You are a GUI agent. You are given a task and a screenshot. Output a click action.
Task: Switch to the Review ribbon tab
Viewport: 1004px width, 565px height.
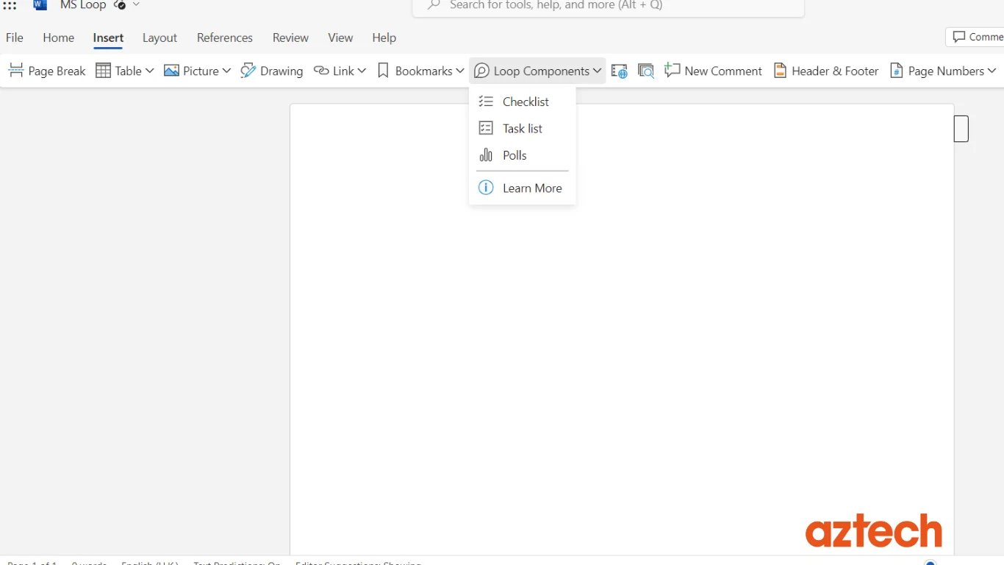pos(290,38)
